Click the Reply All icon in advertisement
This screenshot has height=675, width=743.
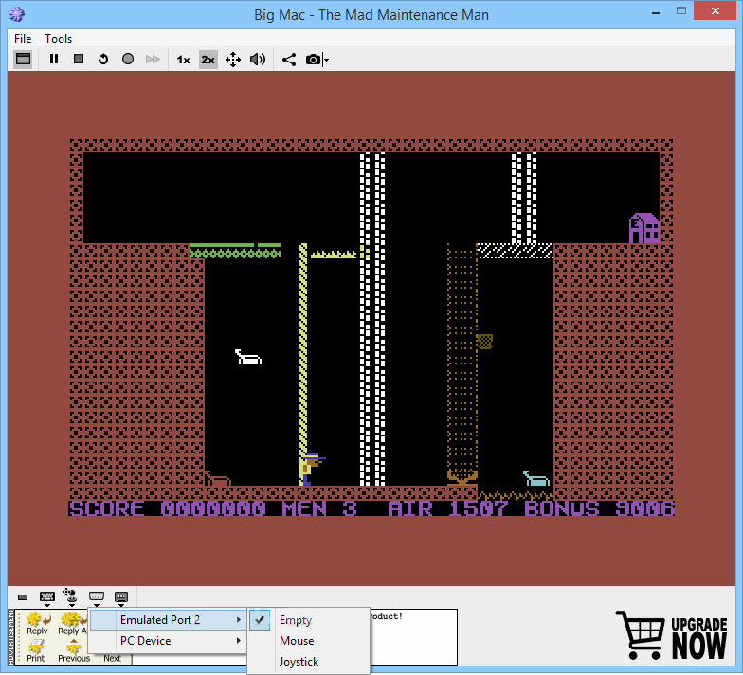(x=72, y=624)
